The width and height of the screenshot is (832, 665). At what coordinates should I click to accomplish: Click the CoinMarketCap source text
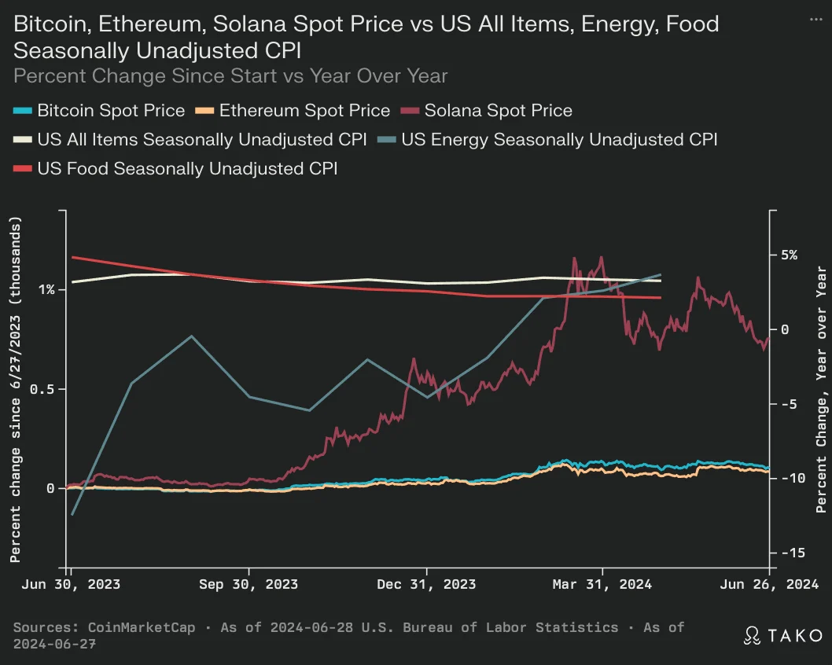coord(141,627)
